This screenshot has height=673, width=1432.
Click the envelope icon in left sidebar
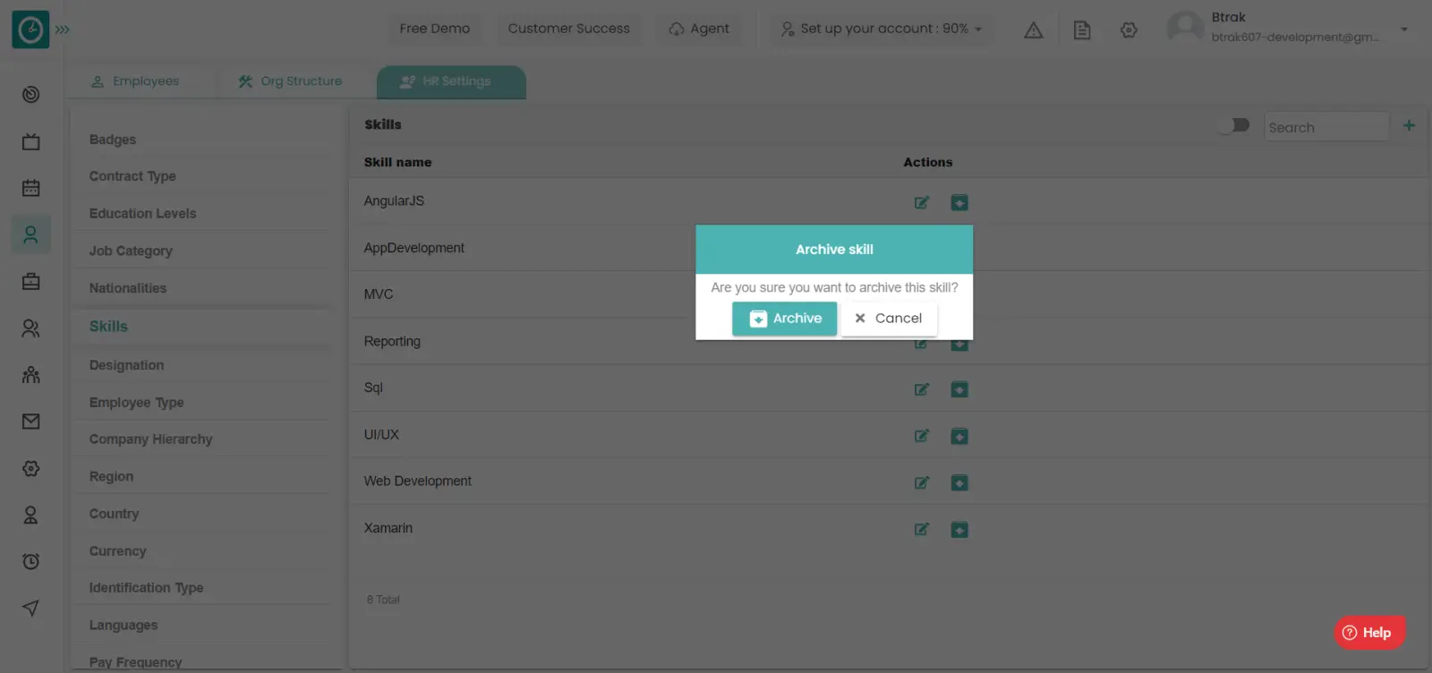(x=31, y=422)
